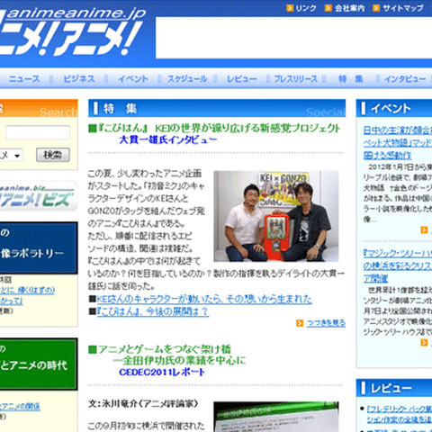Open the KEIさんのキャラクターが動いたら link
The width and height of the screenshot is (432, 432).
[x=204, y=299]
